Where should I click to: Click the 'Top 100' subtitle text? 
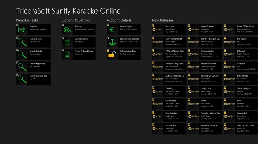pyautogui.click(x=32, y=79)
